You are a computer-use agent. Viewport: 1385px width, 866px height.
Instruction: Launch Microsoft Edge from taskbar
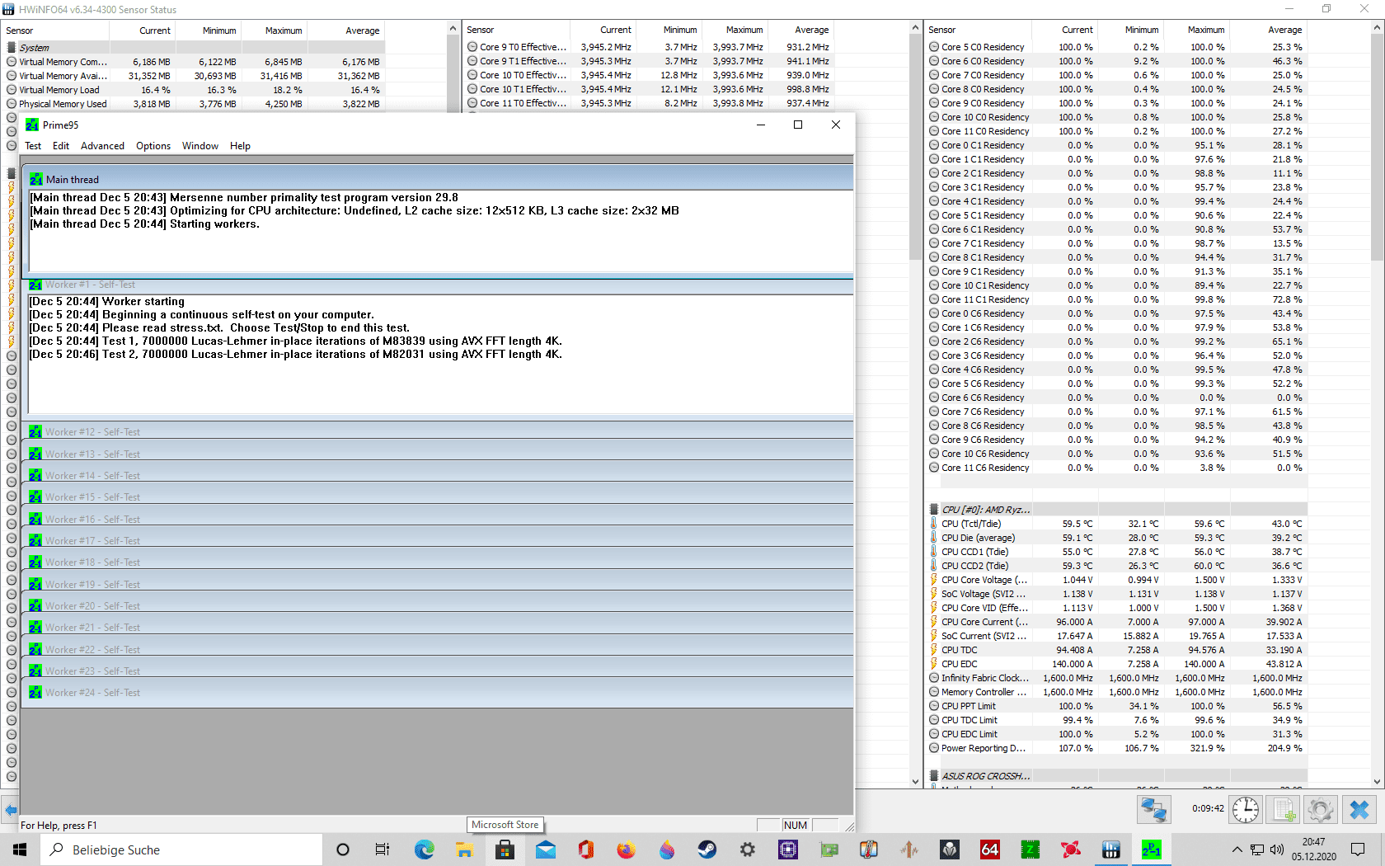click(424, 850)
